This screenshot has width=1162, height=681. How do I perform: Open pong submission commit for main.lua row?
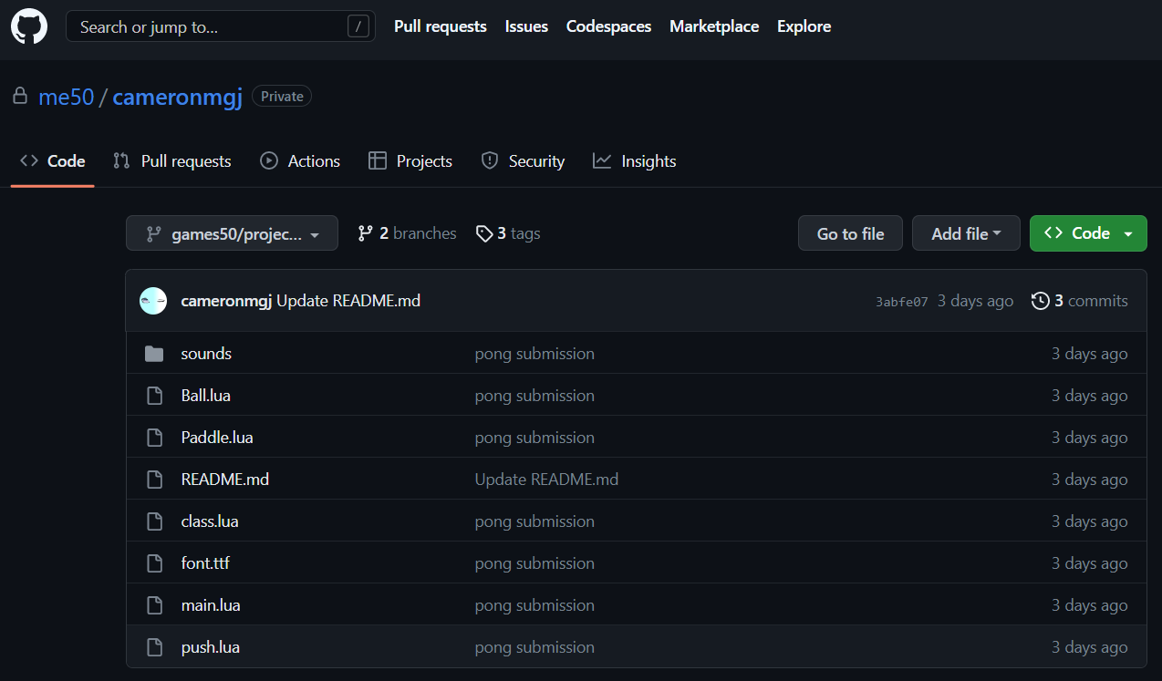pyautogui.click(x=534, y=605)
